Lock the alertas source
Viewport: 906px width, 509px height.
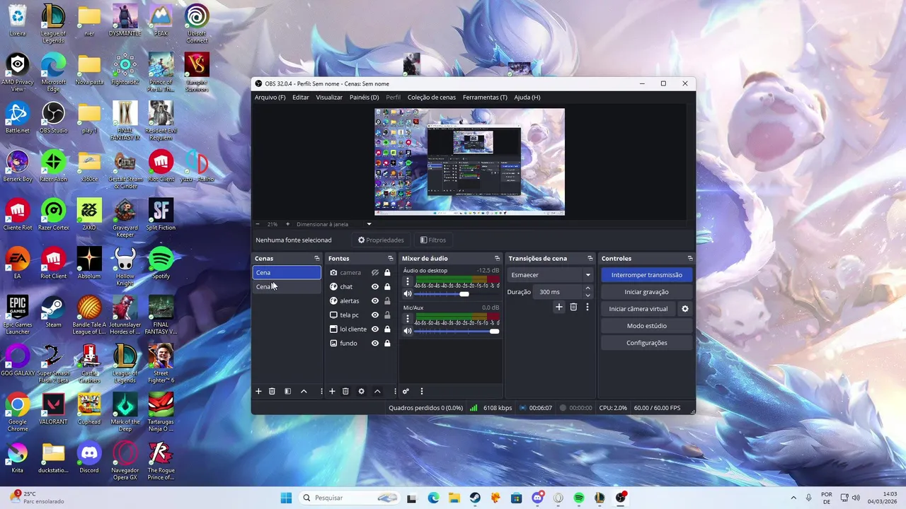387,301
